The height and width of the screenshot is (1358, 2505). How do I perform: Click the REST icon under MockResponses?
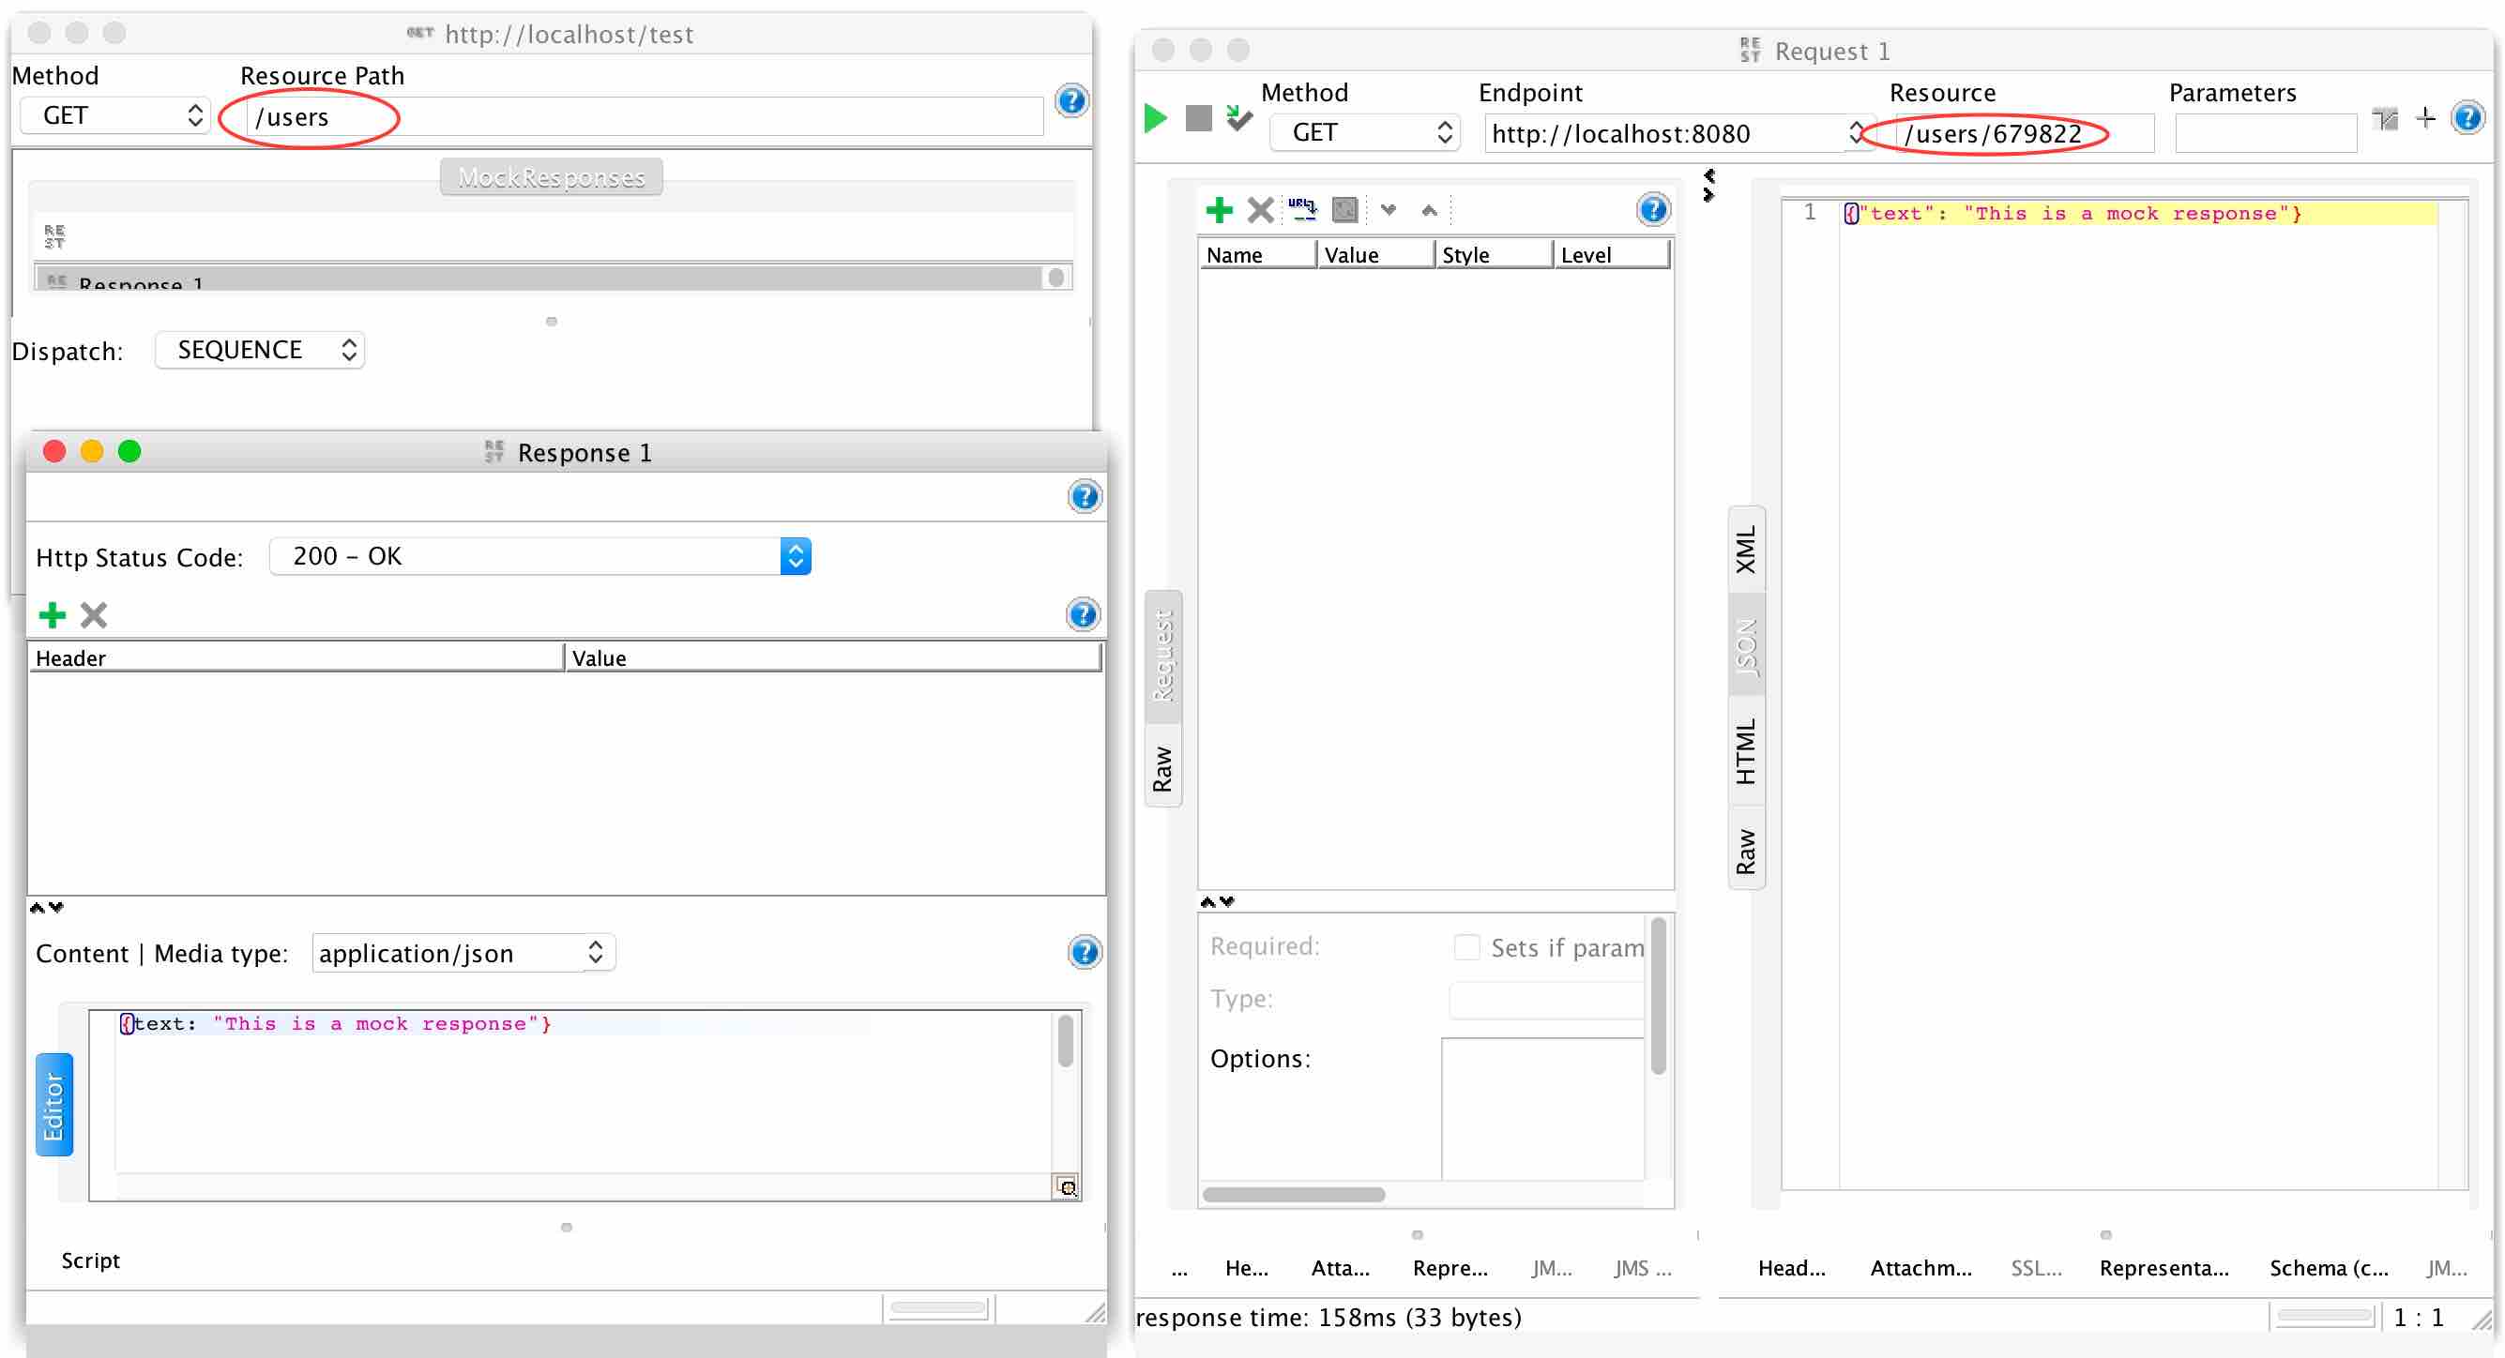54,236
